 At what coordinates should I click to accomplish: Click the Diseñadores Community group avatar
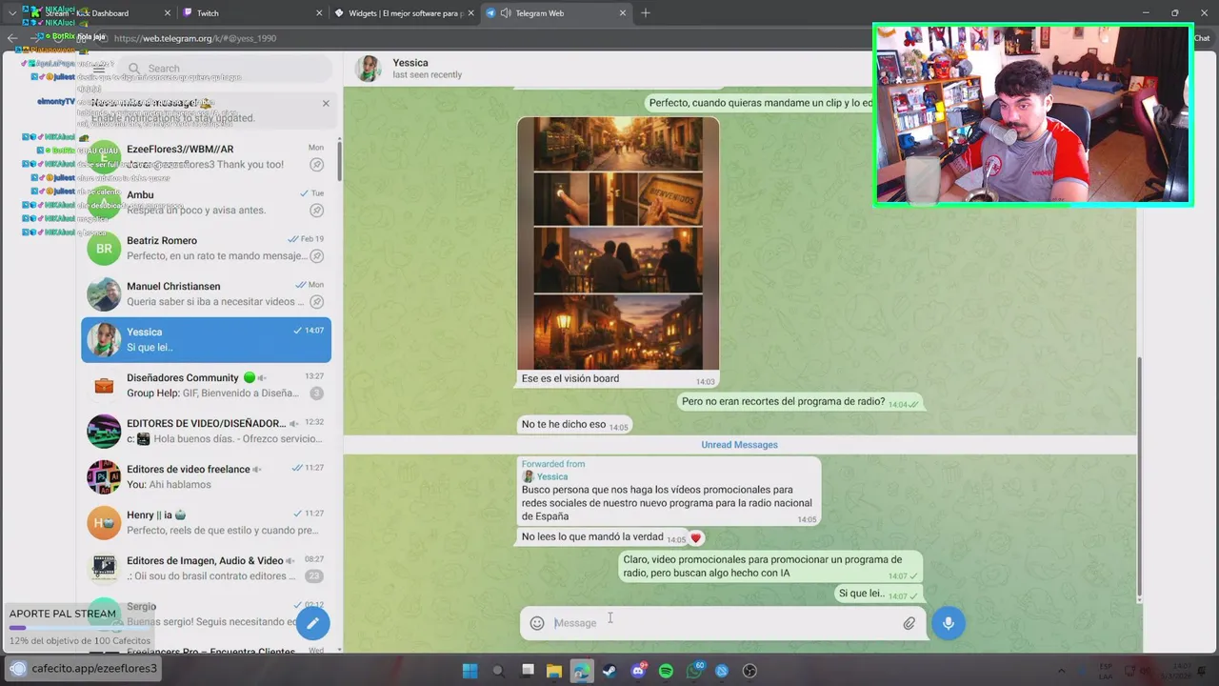click(104, 386)
